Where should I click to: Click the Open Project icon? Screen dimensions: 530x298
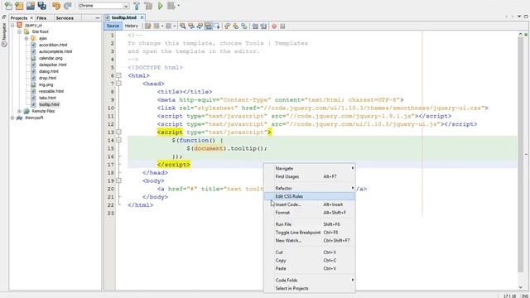pos(31,6)
